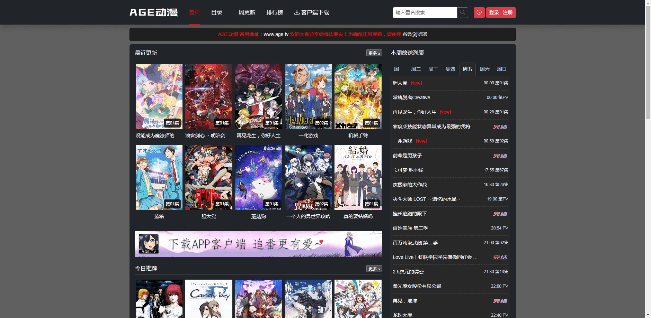Open 机械手臂 poster thumbnail
651x318 pixels.
[358, 96]
